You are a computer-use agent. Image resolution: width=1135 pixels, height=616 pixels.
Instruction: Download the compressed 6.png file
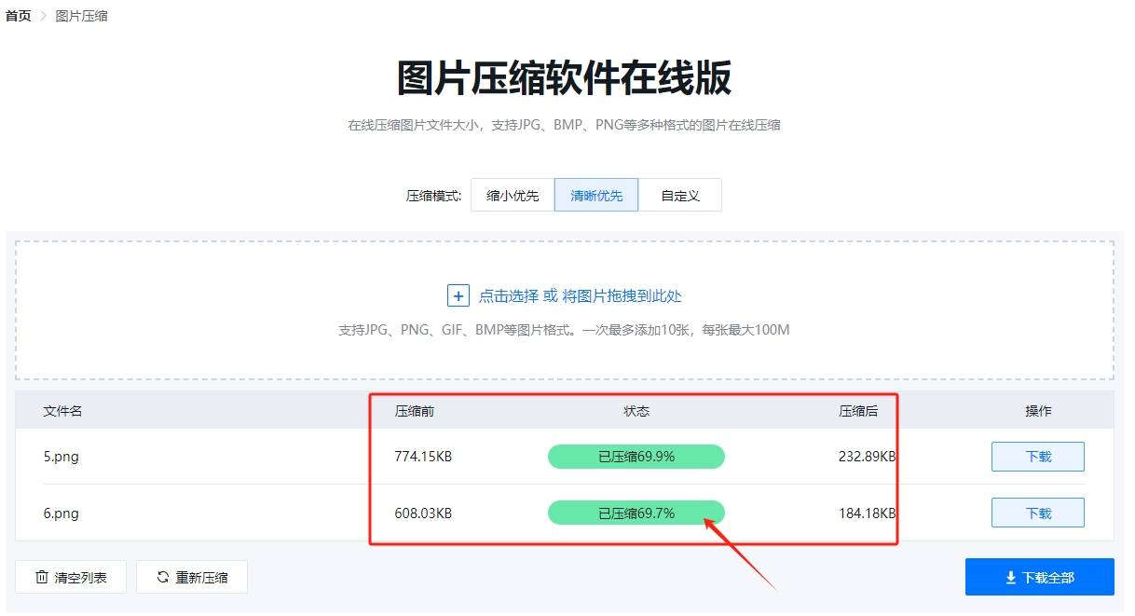click(1037, 512)
